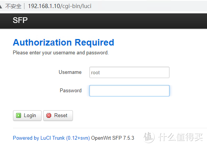Screen dimensions: 207x147
Task: Click the 什么值得买 watermark text
Action: point(181,137)
